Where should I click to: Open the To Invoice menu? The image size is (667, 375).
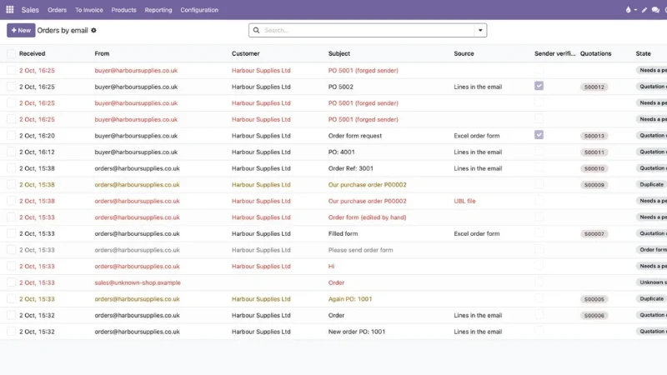point(89,10)
